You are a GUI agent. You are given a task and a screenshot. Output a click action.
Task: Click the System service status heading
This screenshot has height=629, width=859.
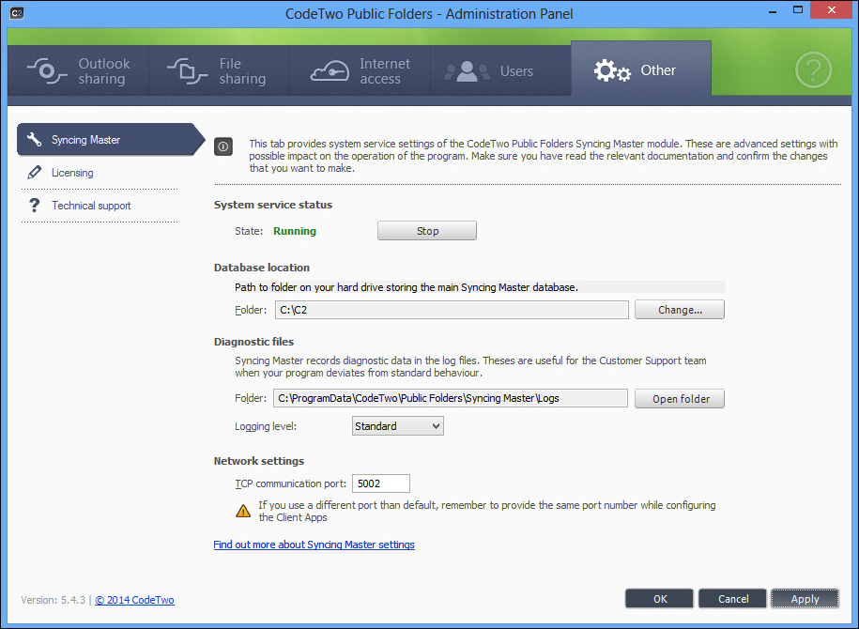tap(273, 205)
